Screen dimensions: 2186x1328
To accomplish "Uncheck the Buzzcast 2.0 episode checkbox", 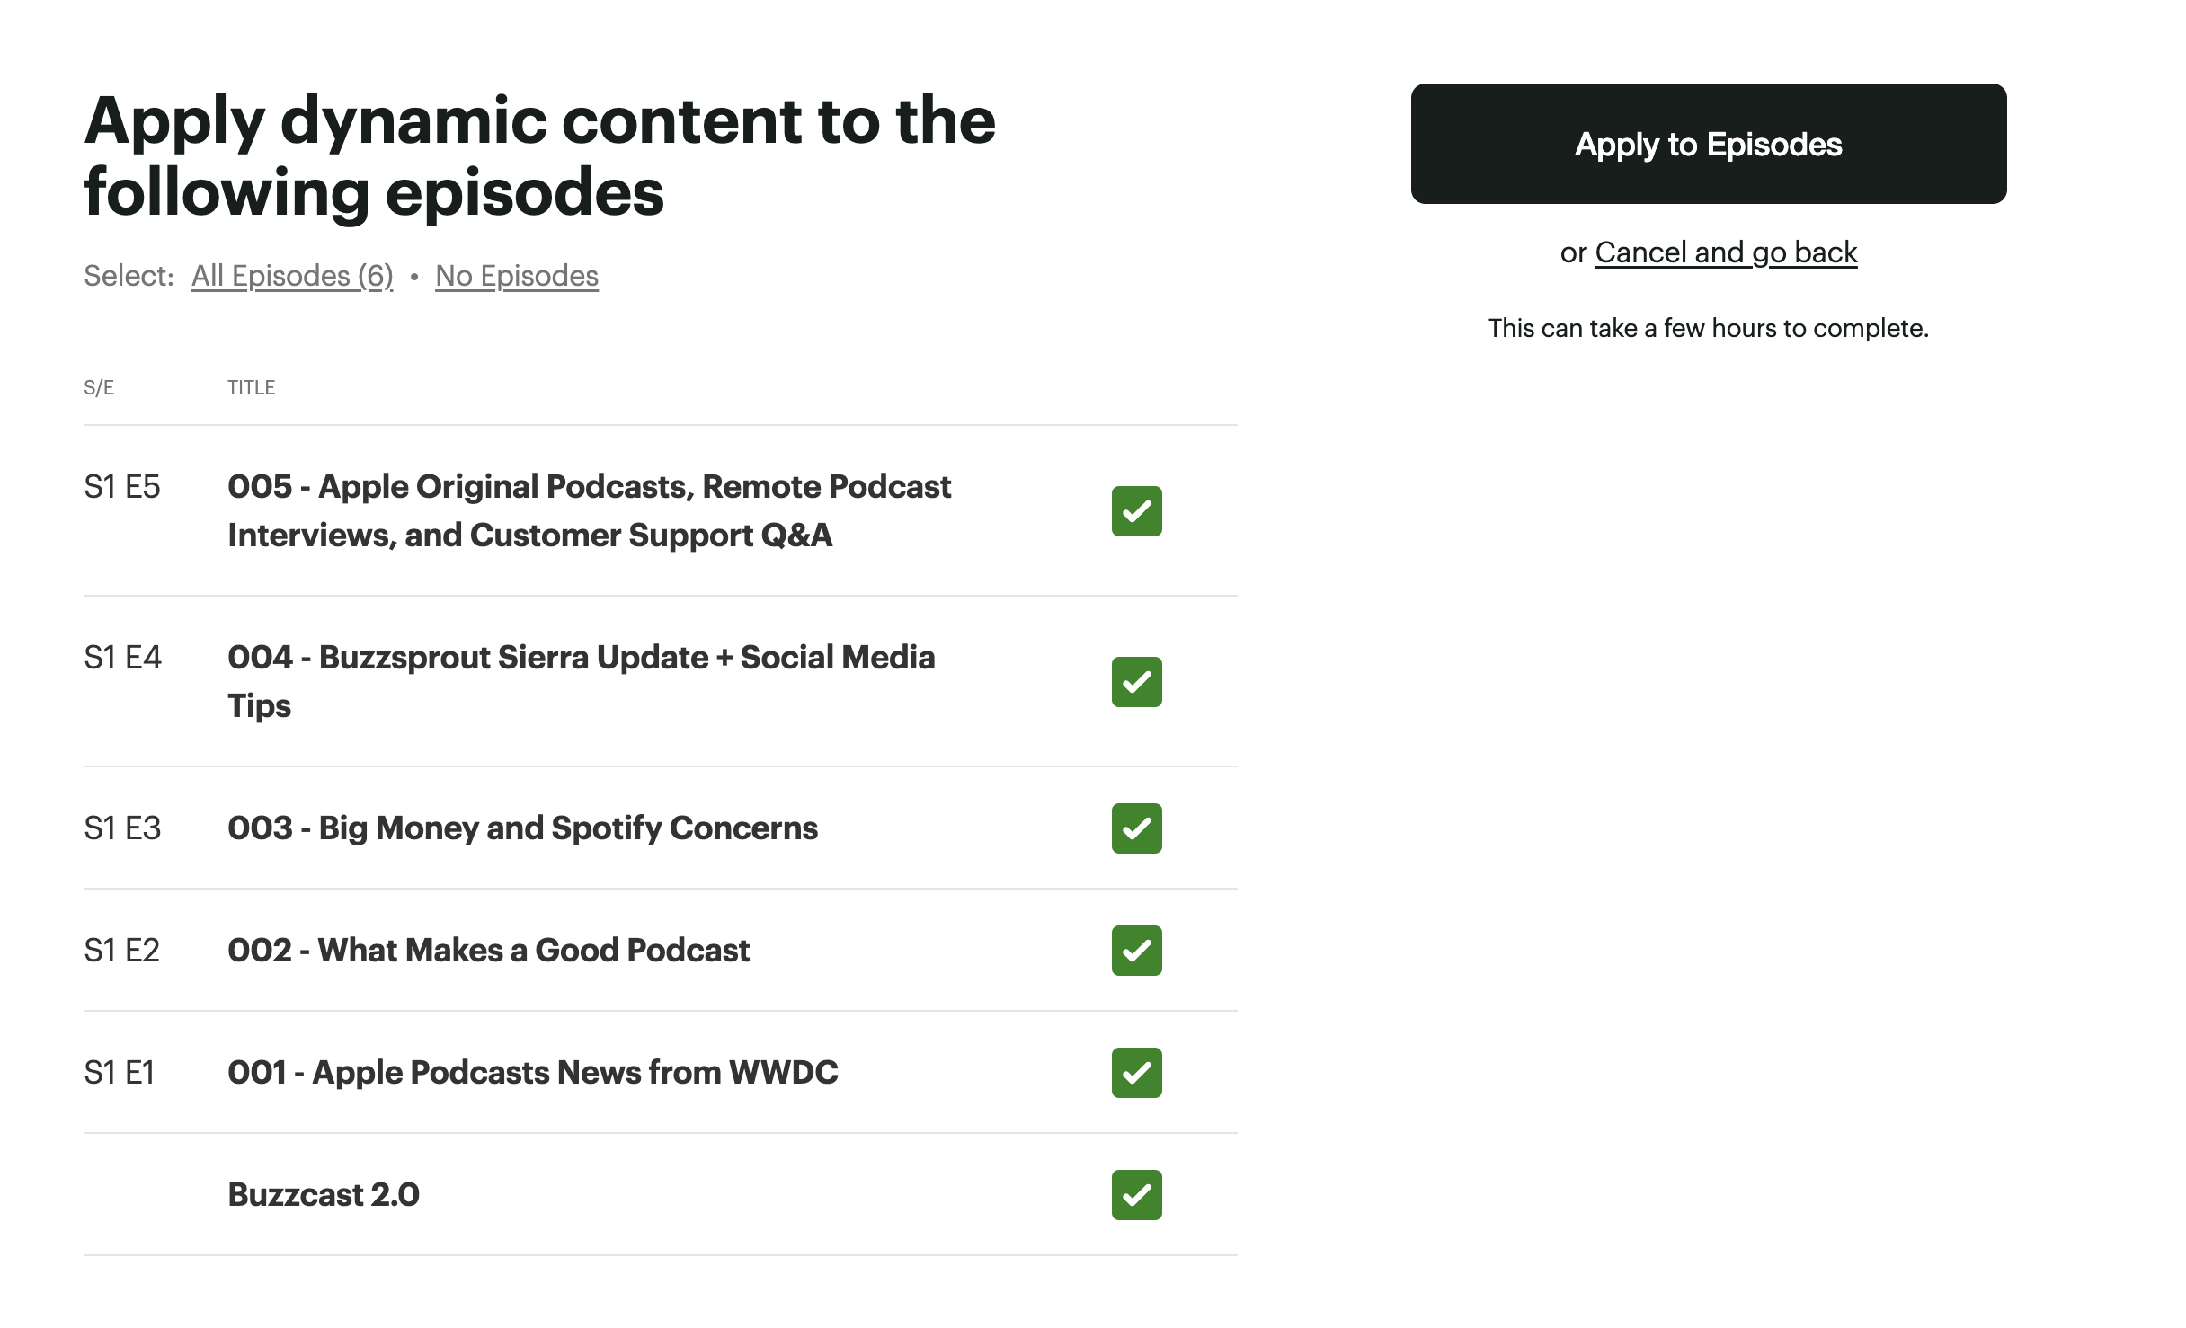I will coord(1136,1195).
